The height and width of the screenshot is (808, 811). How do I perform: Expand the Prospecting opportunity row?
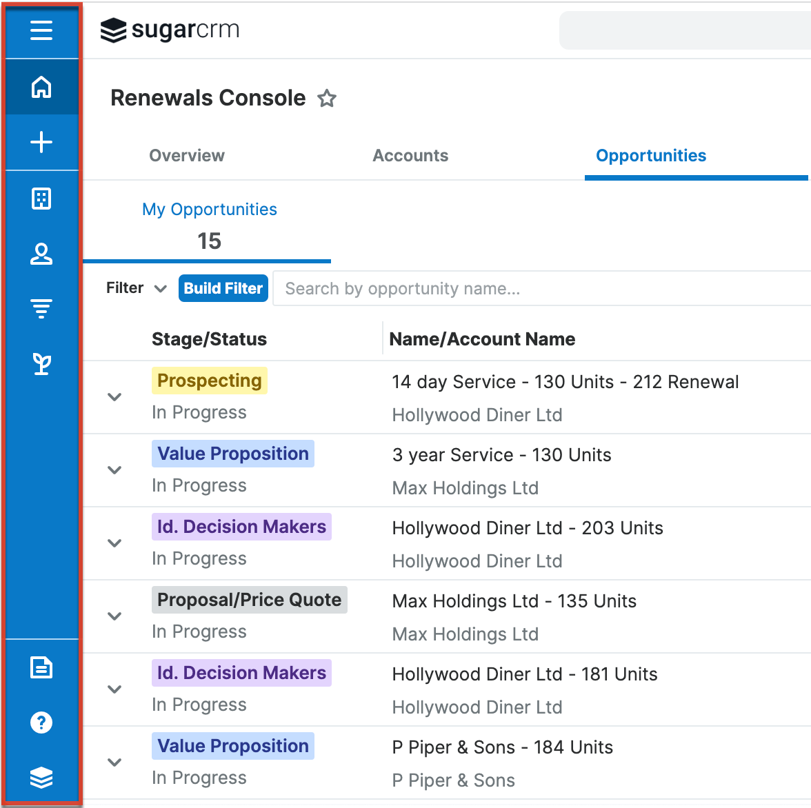[x=114, y=397]
